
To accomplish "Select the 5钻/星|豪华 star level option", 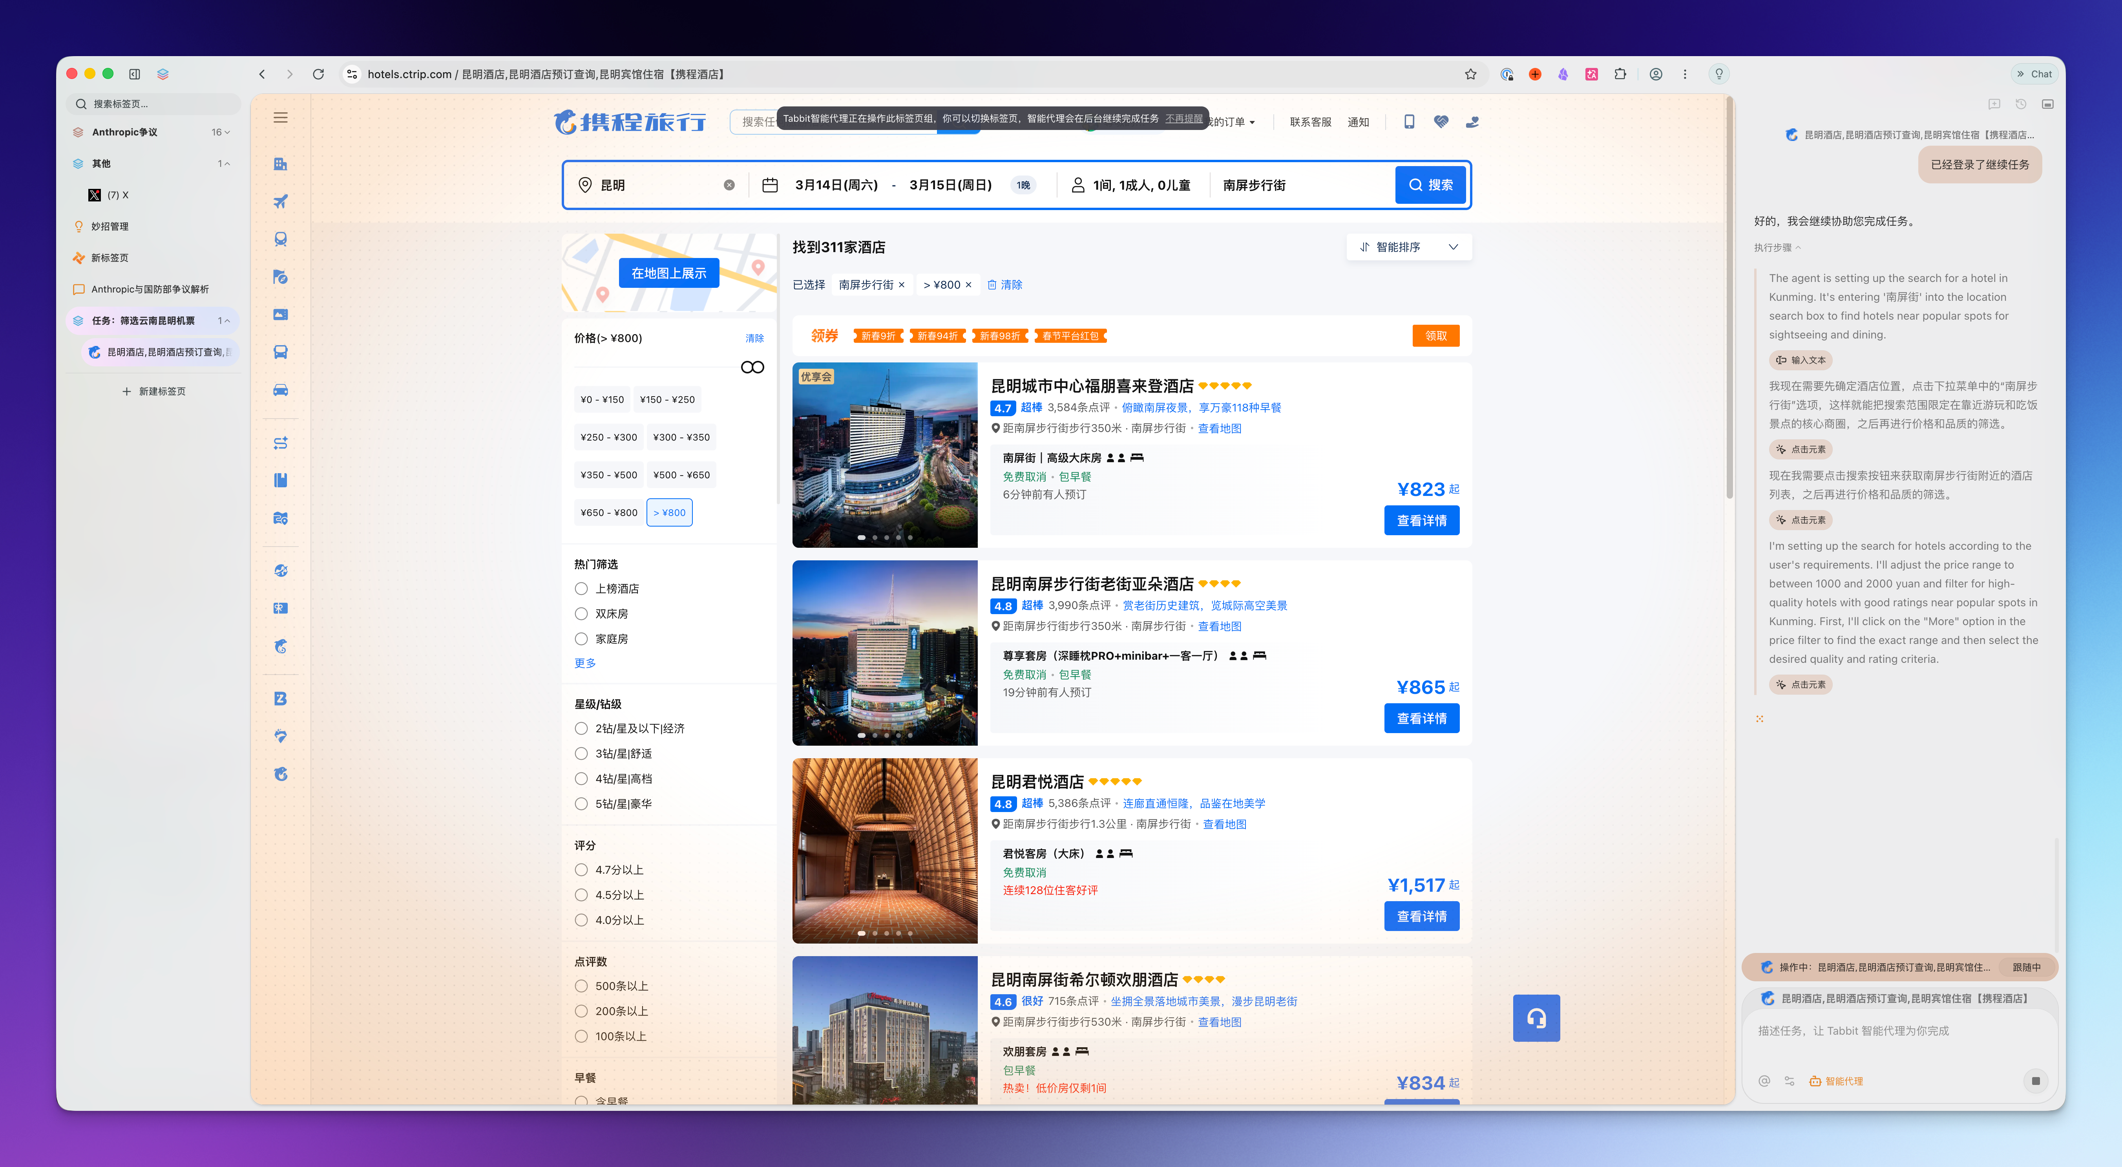I will [x=582, y=803].
